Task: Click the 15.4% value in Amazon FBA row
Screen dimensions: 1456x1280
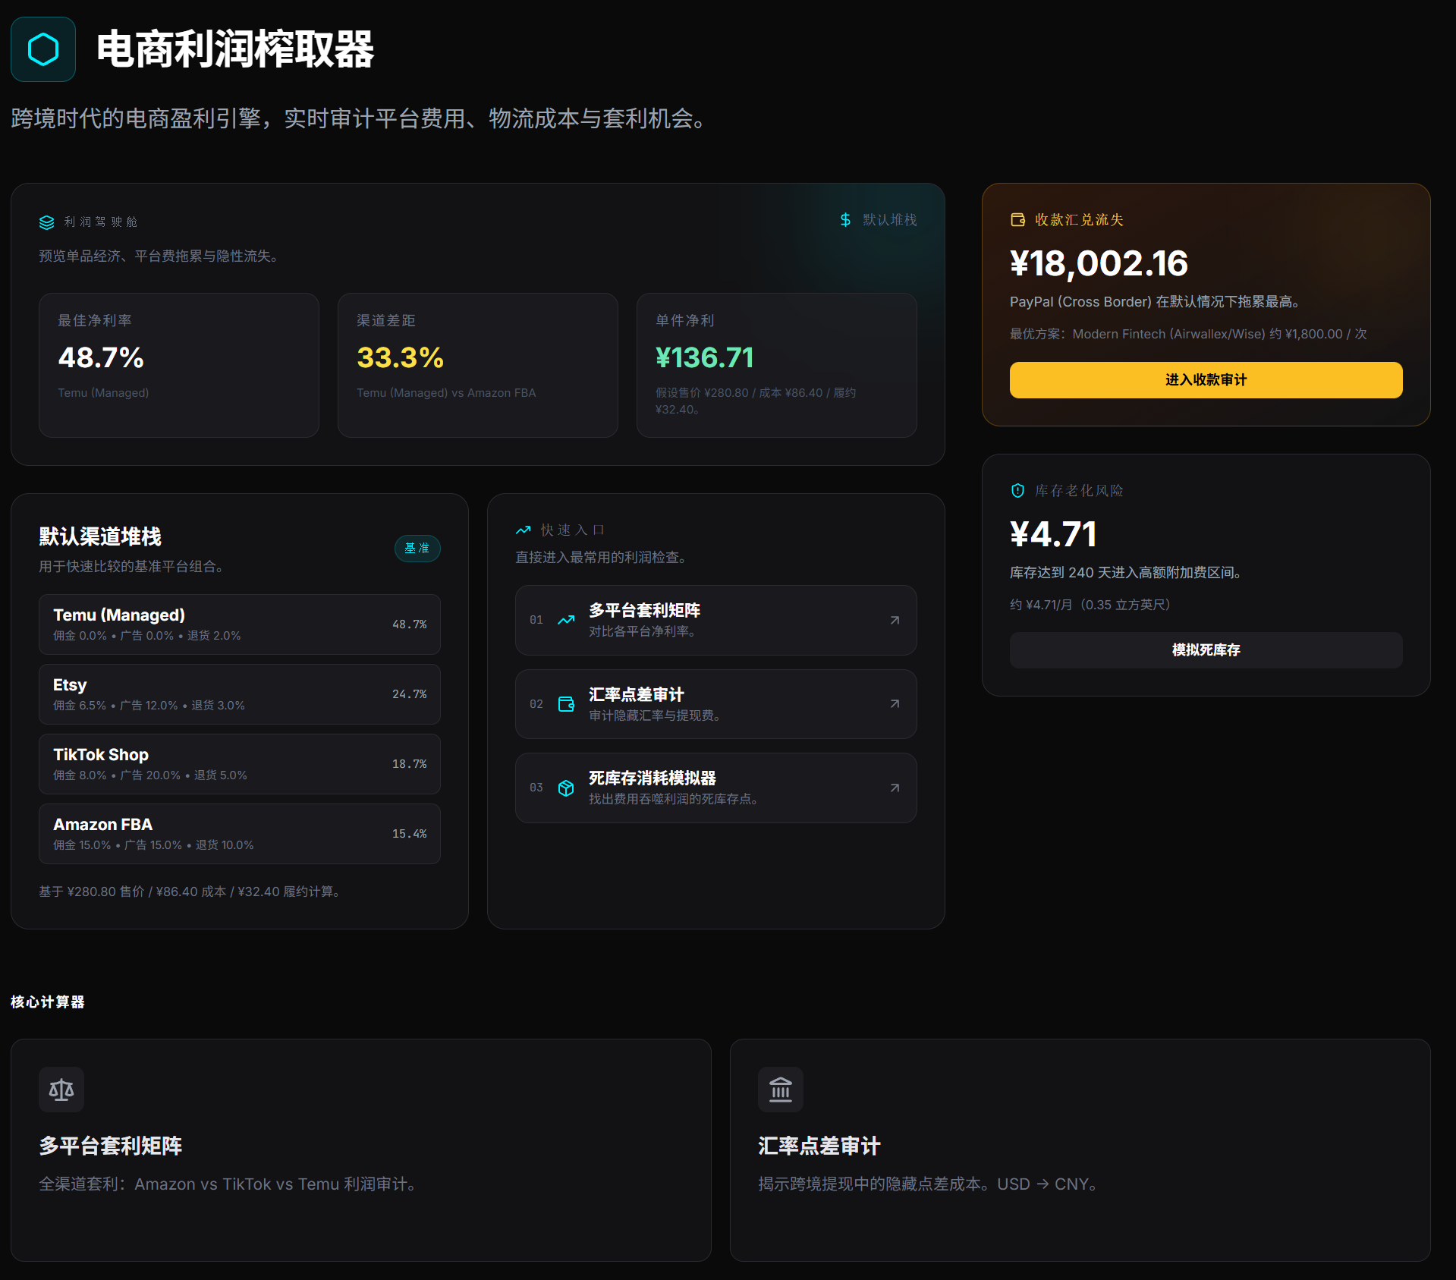Action: click(410, 834)
